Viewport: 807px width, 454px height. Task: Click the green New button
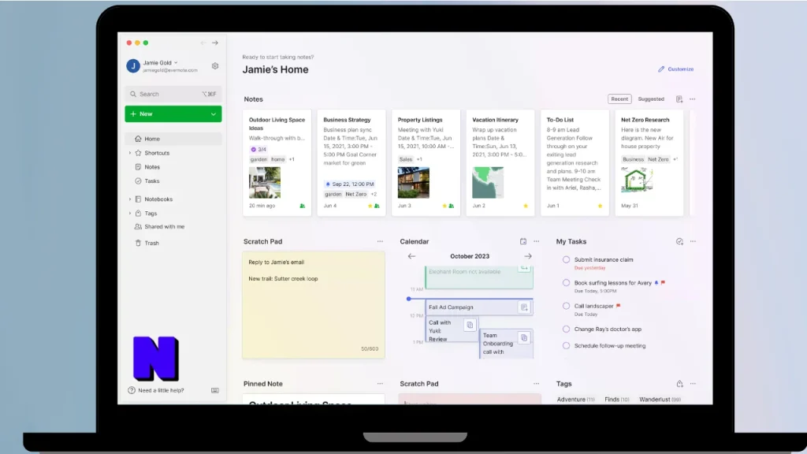pyautogui.click(x=173, y=113)
